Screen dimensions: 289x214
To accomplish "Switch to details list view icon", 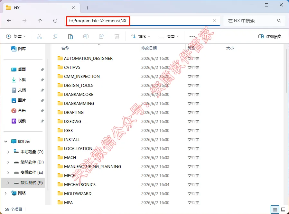I will point(275,209).
